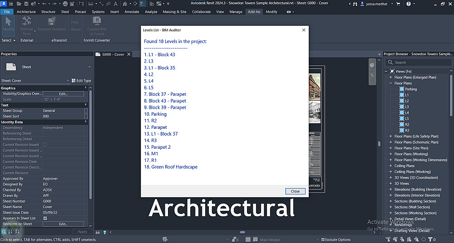Click the Edit Type button
Viewport: 454px width, 243px height.
(81, 81)
